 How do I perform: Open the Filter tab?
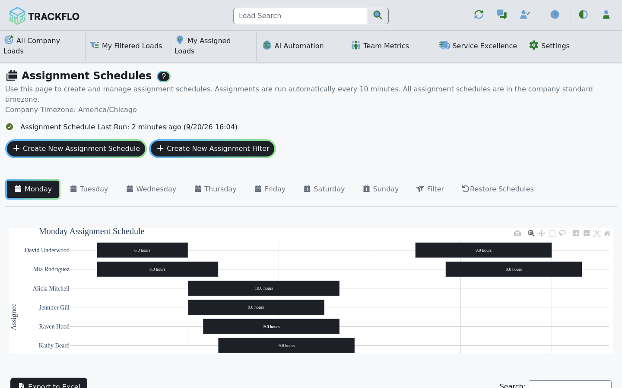(x=430, y=189)
